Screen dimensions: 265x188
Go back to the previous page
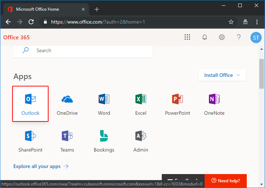[8, 22]
